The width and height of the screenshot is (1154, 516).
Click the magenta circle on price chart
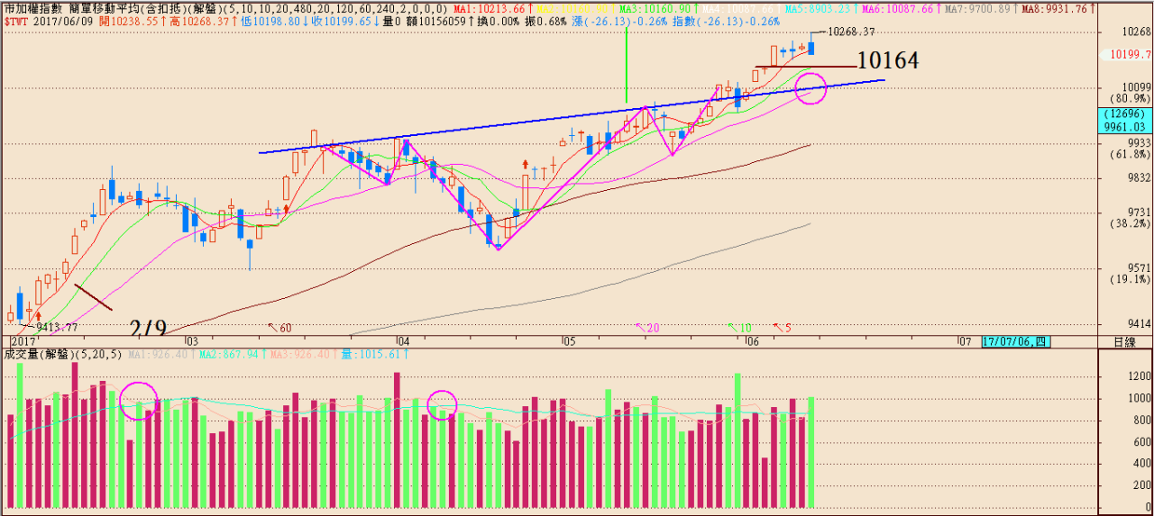(x=811, y=88)
